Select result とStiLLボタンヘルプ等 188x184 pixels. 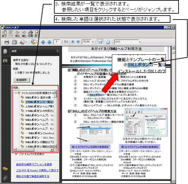coord(37,106)
